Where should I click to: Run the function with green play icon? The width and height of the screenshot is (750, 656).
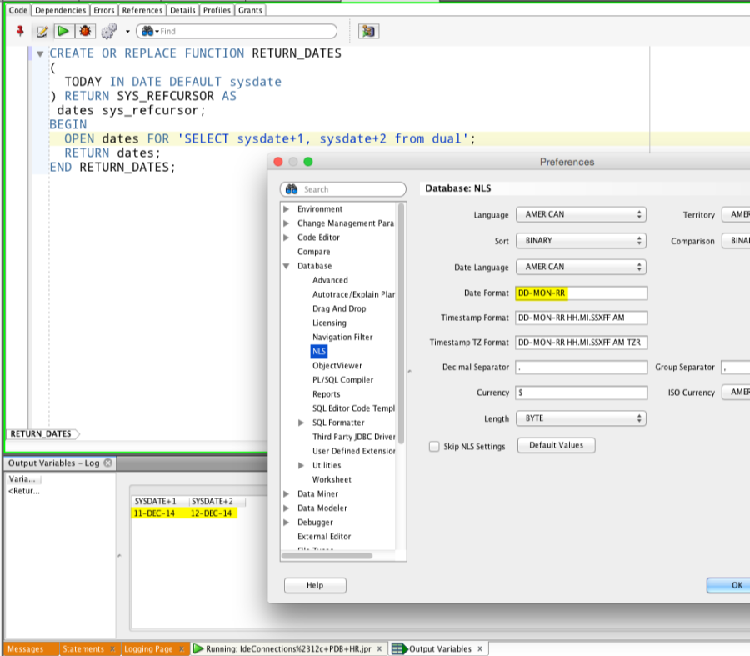(63, 32)
